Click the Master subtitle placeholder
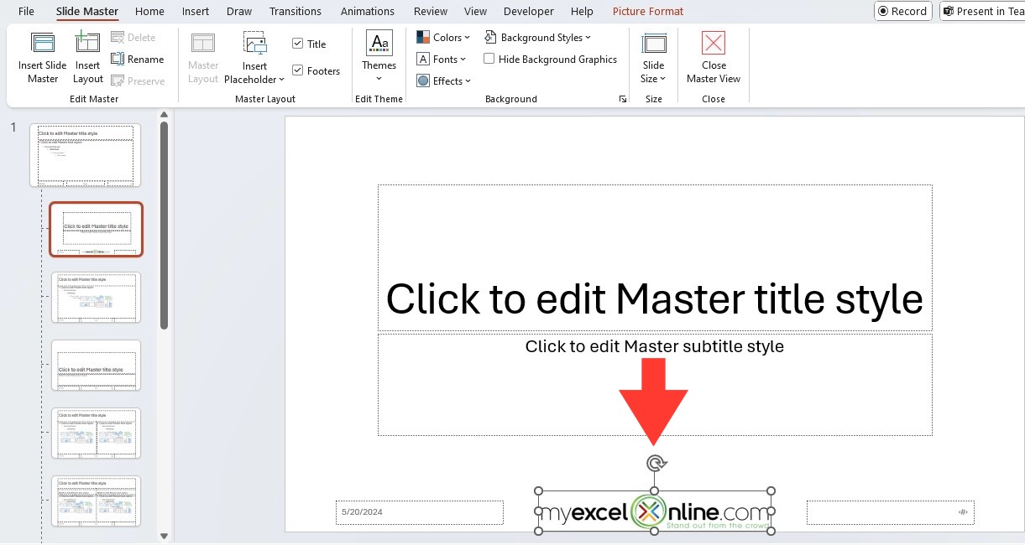1025x545 pixels. [655, 385]
